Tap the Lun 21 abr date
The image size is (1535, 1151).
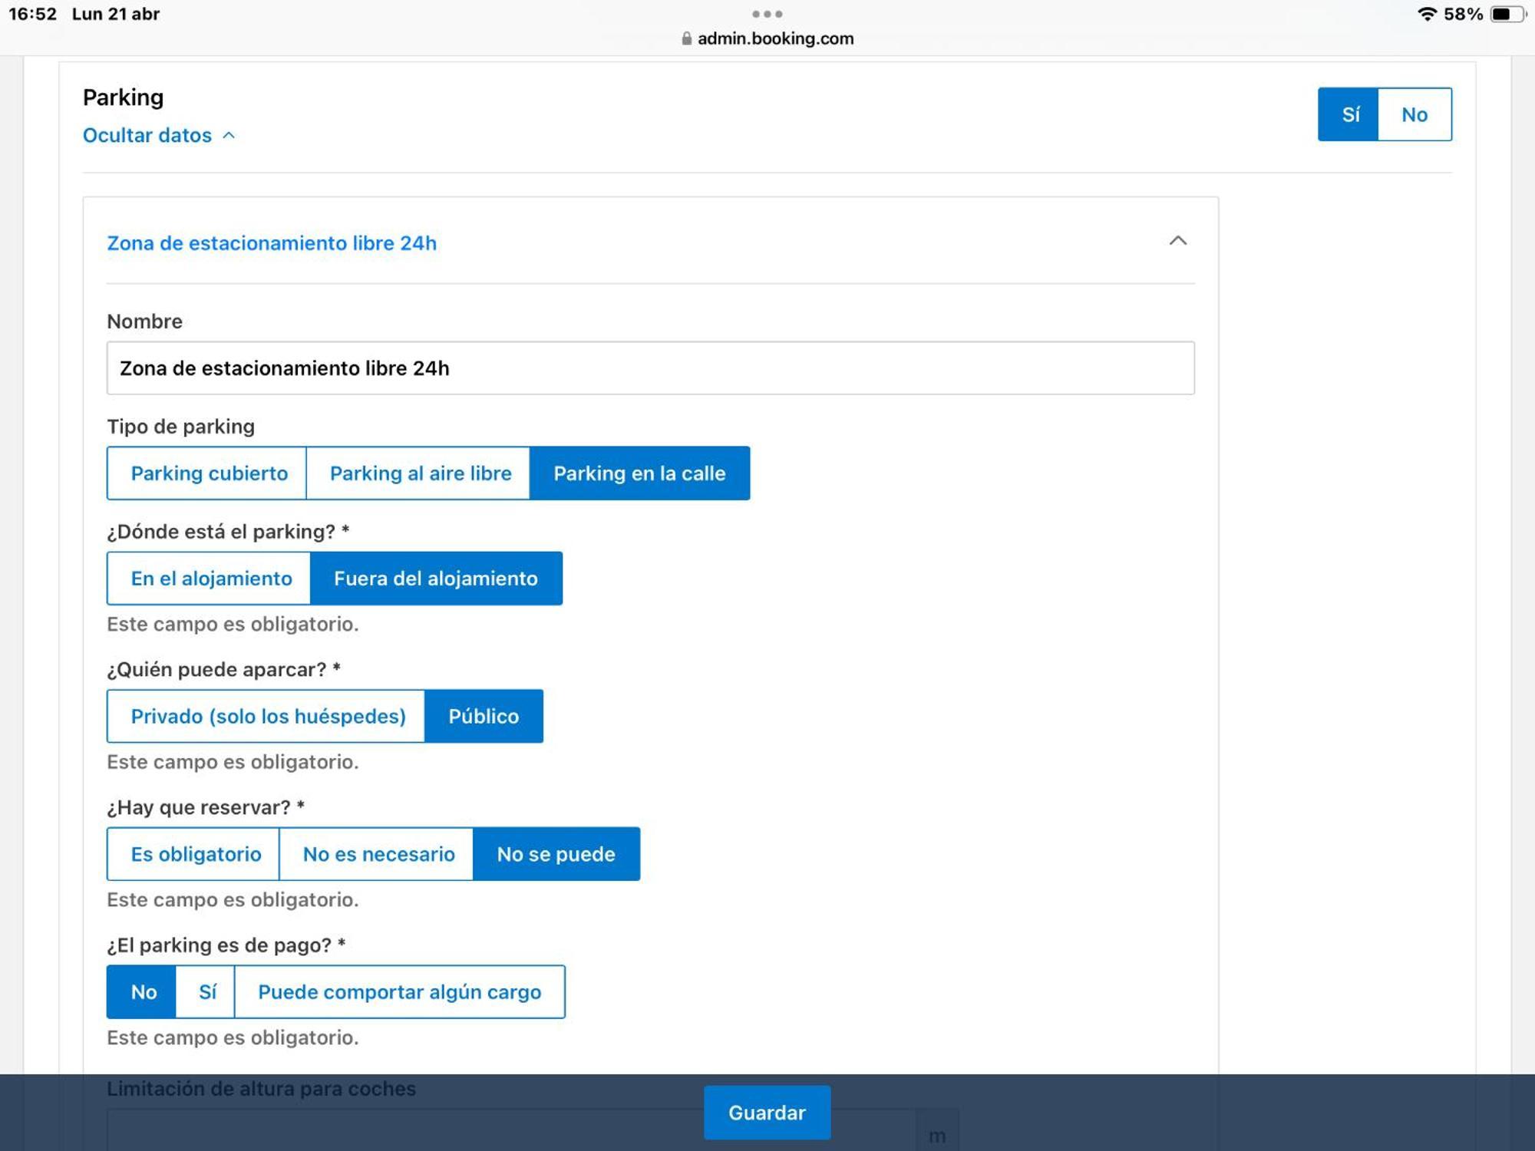tap(116, 14)
